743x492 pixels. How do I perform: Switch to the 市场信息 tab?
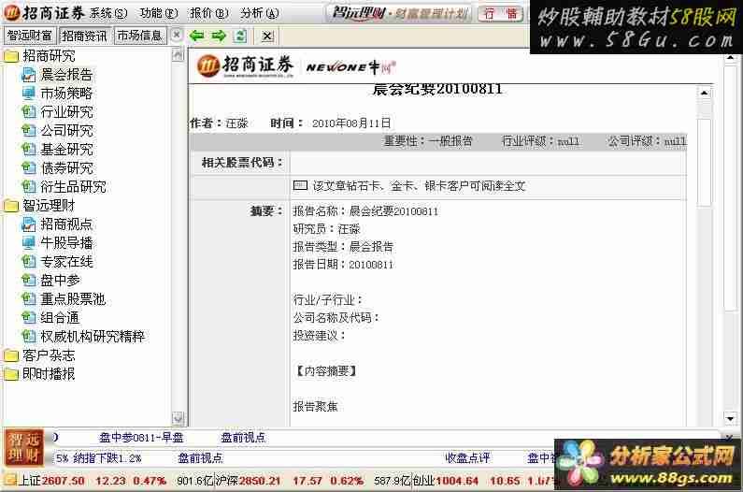(x=140, y=36)
